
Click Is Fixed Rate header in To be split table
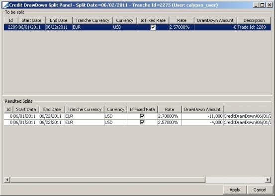point(153,20)
